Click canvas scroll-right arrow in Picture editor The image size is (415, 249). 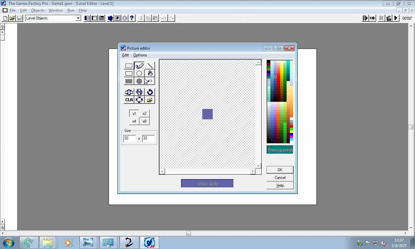click(x=253, y=172)
